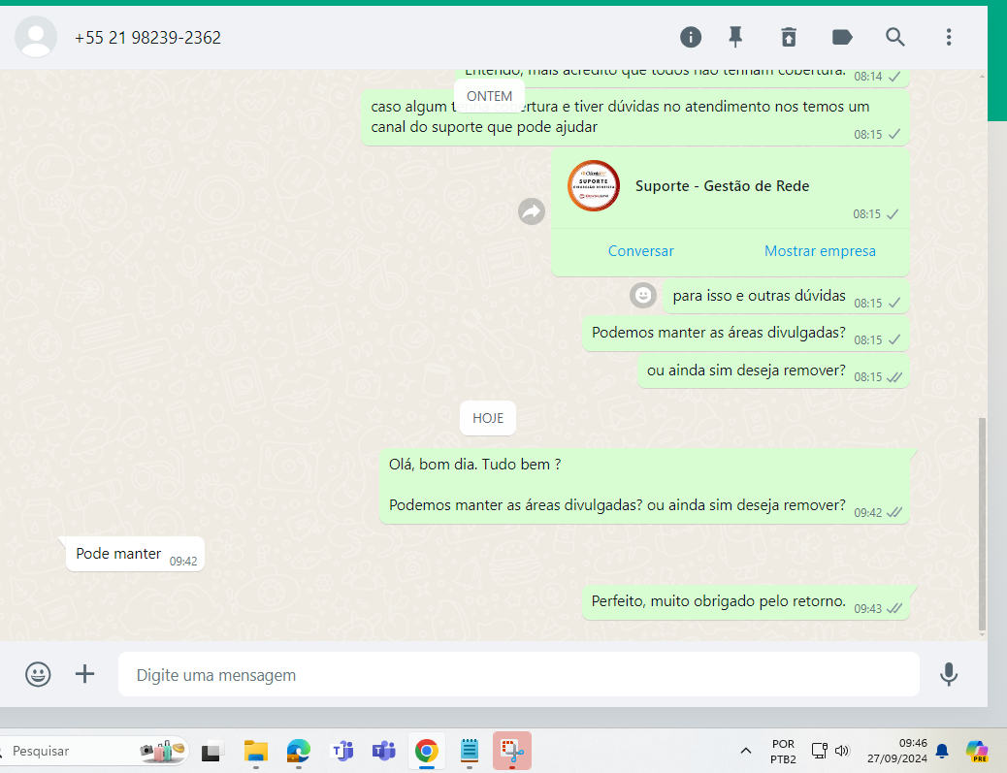Click the contact profile avatar
Screen dimensions: 1007x773
(x=37, y=37)
